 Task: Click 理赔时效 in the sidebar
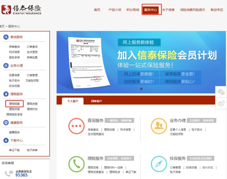[x=32, y=109]
